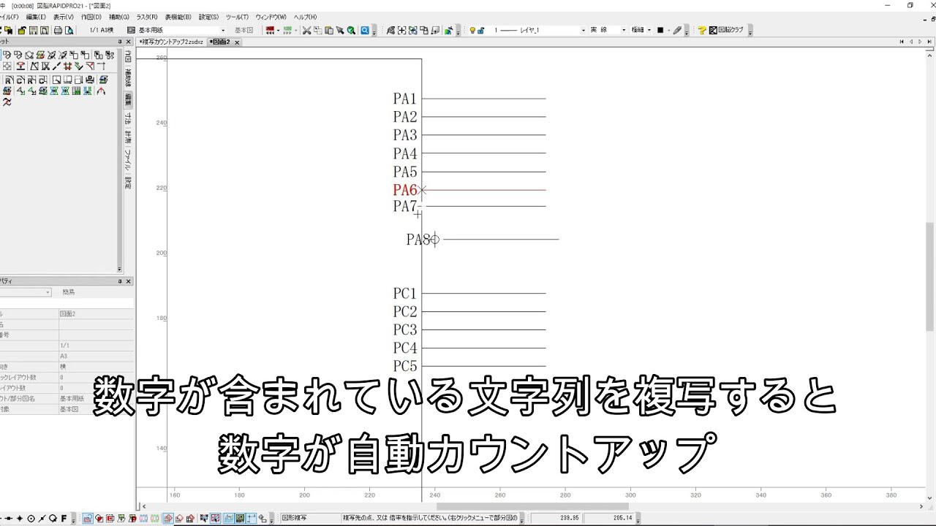Click the Paste icon on the main toolbar
The height and width of the screenshot is (526, 936).
329,30
